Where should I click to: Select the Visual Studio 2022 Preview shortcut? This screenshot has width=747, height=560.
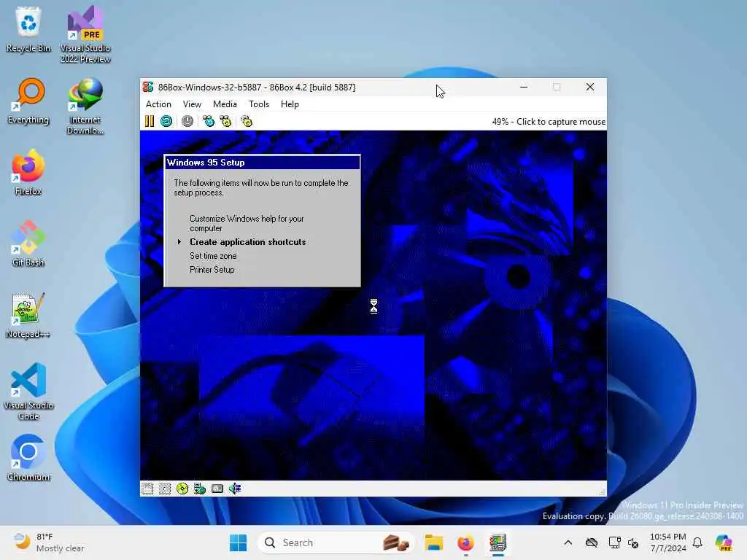point(85,34)
